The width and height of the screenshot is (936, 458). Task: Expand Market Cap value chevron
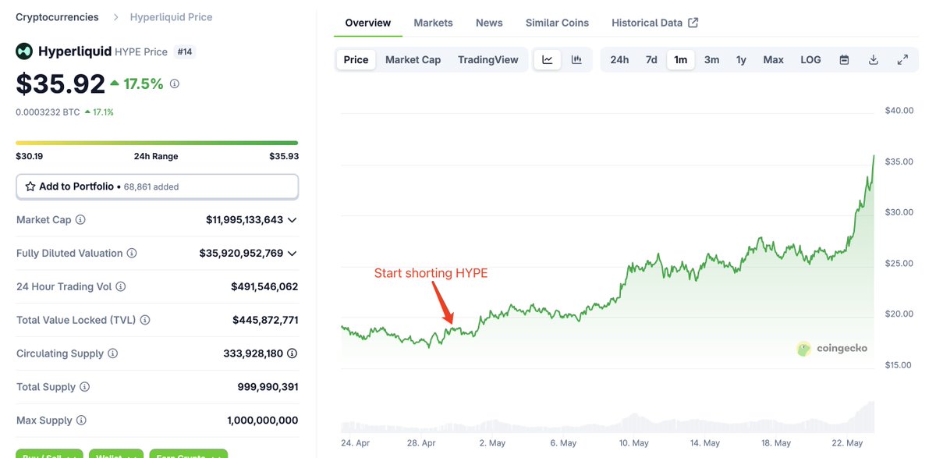tap(292, 220)
